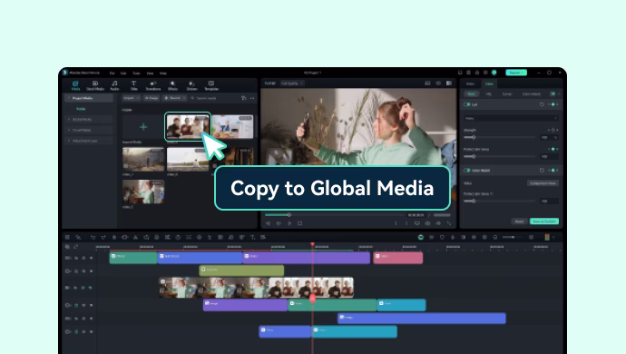
Task: Open the Tools menu
Action: 136,74
